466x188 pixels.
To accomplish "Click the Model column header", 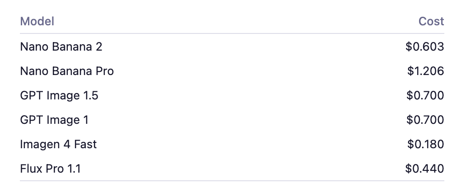I will coord(37,21).
